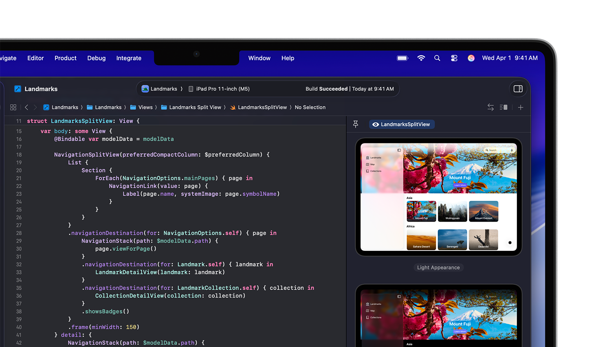Add a new editor with plus icon
Viewport: 609px width, 347px height.
(x=521, y=107)
